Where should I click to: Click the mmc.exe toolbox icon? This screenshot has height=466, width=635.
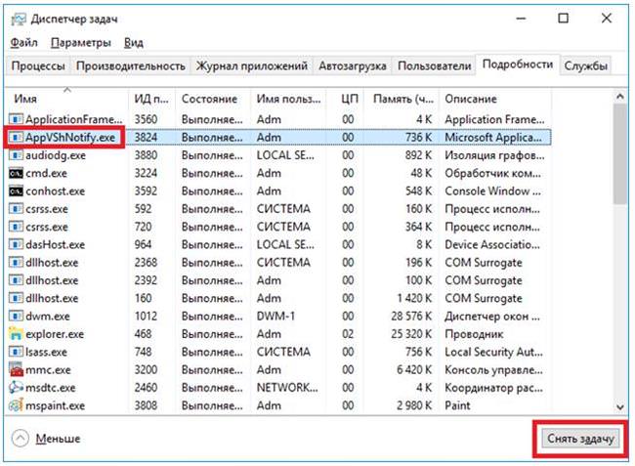(x=16, y=369)
